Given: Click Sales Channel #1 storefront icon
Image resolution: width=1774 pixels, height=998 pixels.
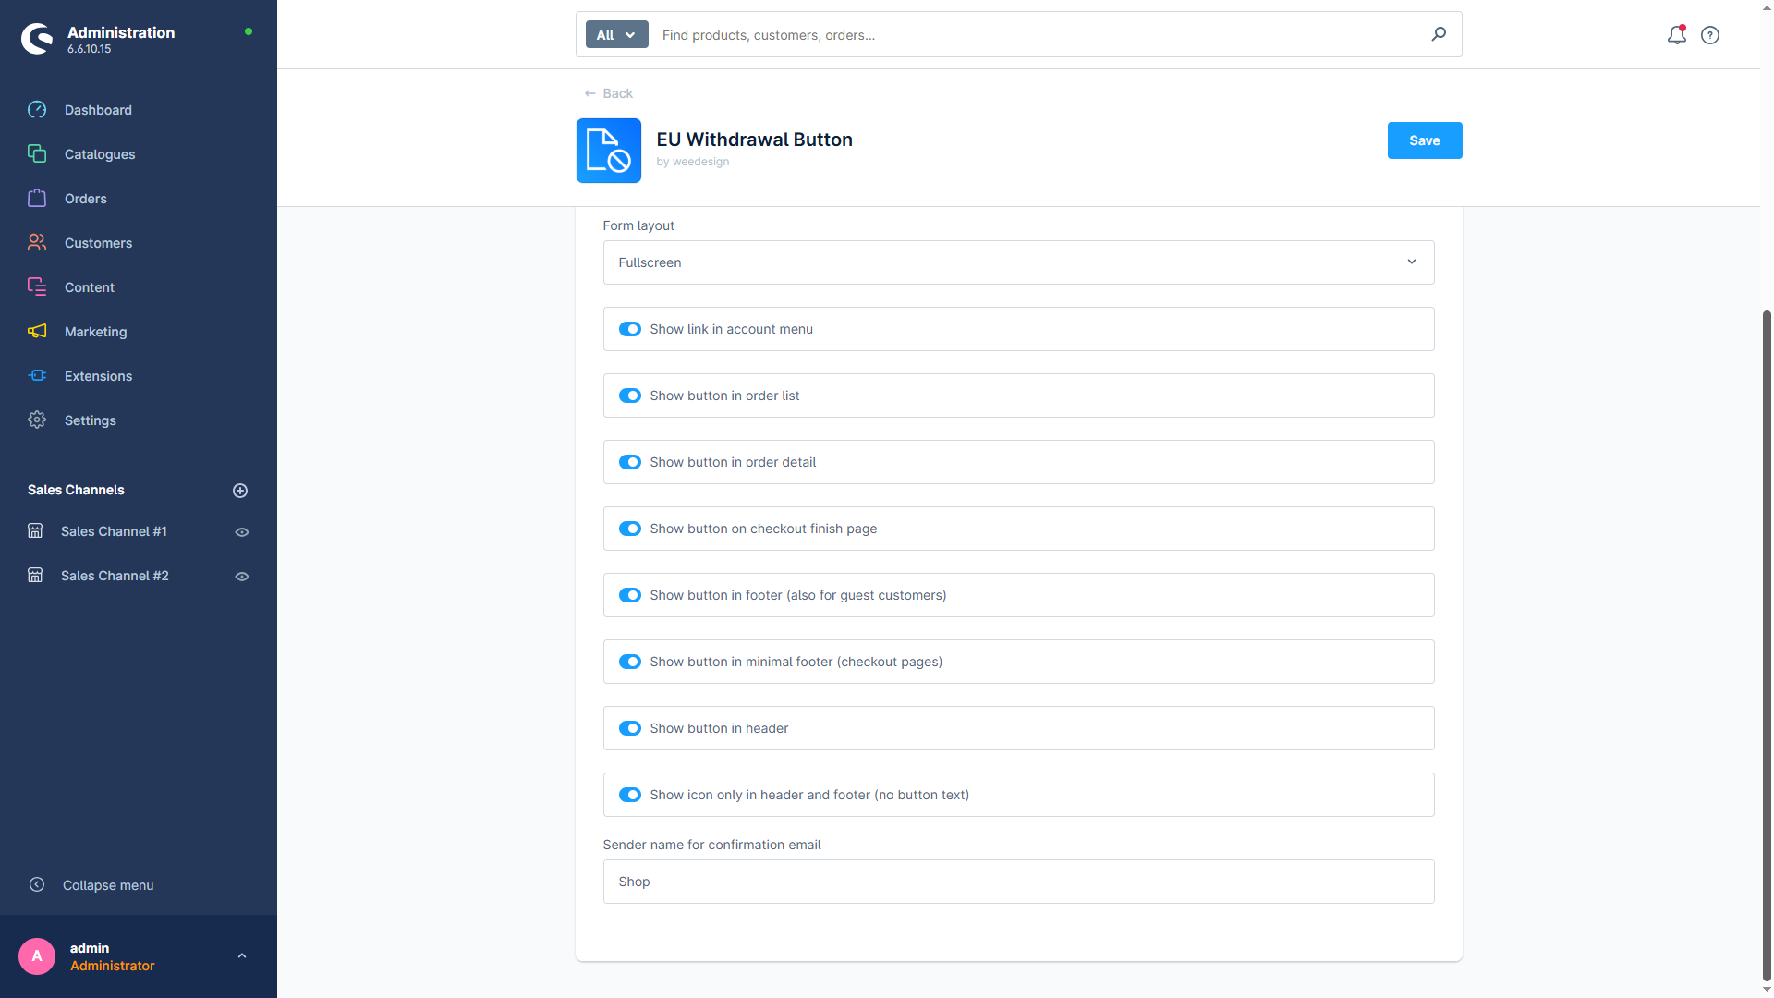Looking at the screenshot, I should tap(35, 531).
